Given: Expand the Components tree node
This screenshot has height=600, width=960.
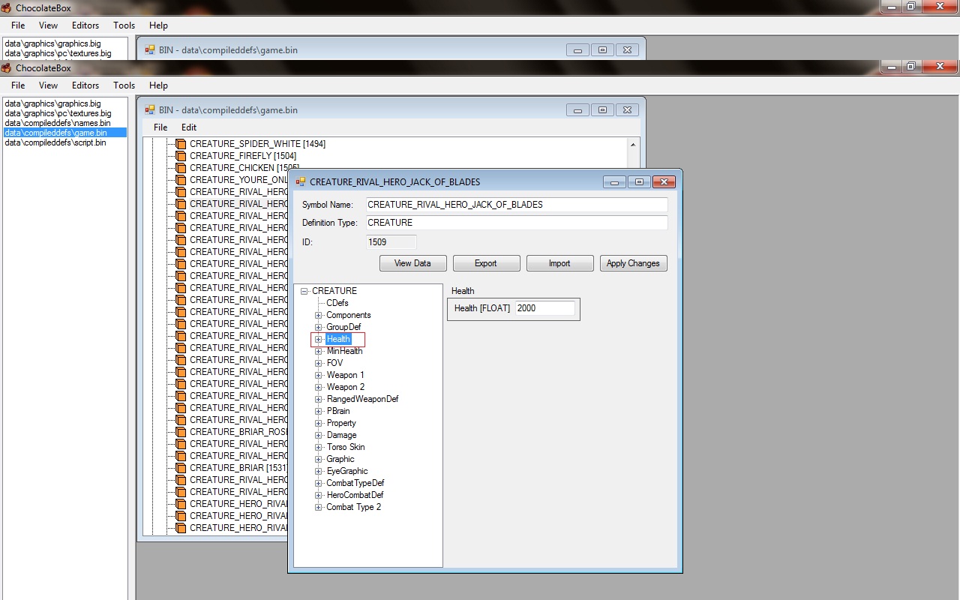Looking at the screenshot, I should click(318, 315).
